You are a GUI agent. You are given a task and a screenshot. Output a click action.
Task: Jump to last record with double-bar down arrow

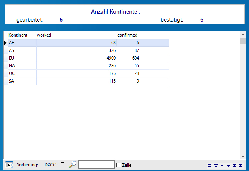pyautogui.click(x=241, y=165)
